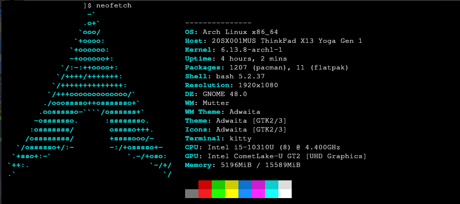460x204 pixels.
Task: Select the bright green color block
Action: (x=218, y=194)
